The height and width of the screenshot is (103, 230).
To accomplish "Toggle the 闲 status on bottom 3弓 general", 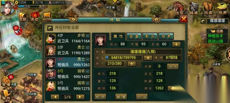I will click(x=87, y=83).
